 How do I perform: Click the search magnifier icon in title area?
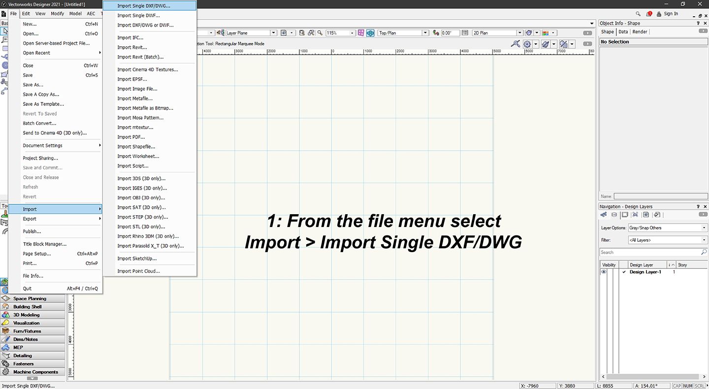639,14
